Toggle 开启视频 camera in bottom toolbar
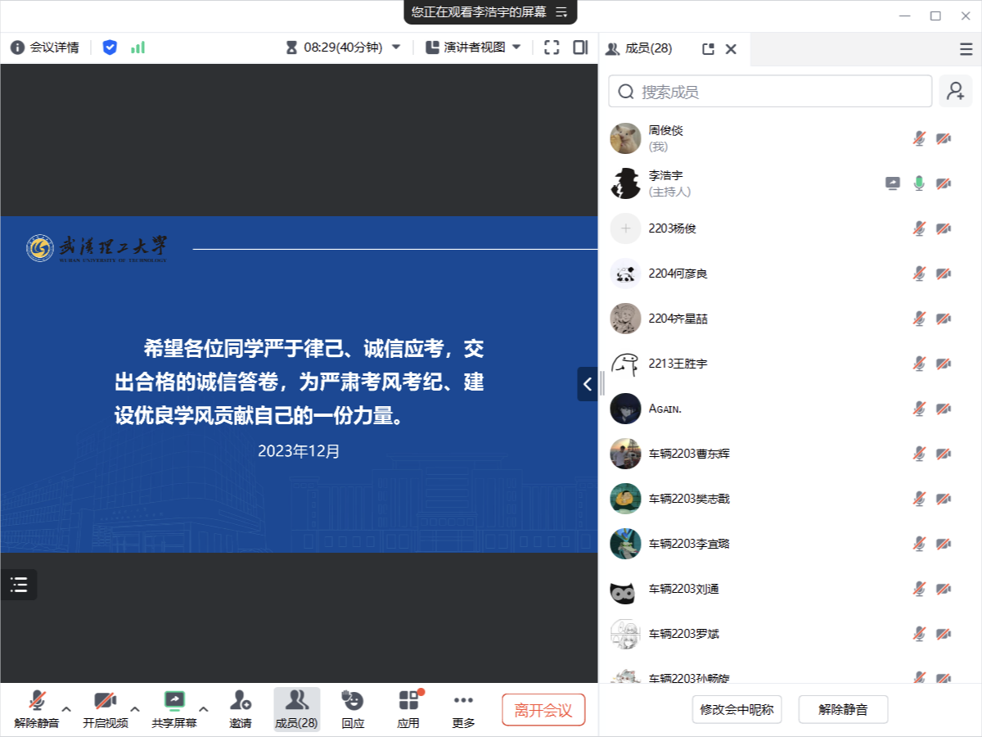Viewport: 982px width, 737px height. (x=105, y=708)
